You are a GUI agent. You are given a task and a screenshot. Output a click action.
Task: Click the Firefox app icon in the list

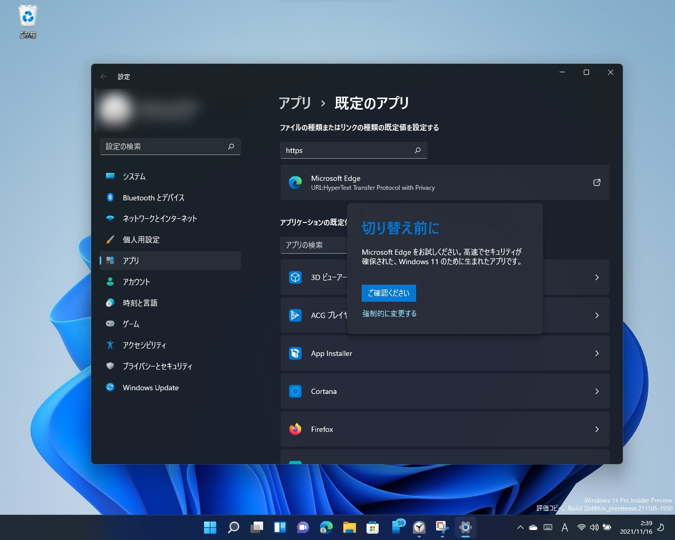[x=294, y=429]
